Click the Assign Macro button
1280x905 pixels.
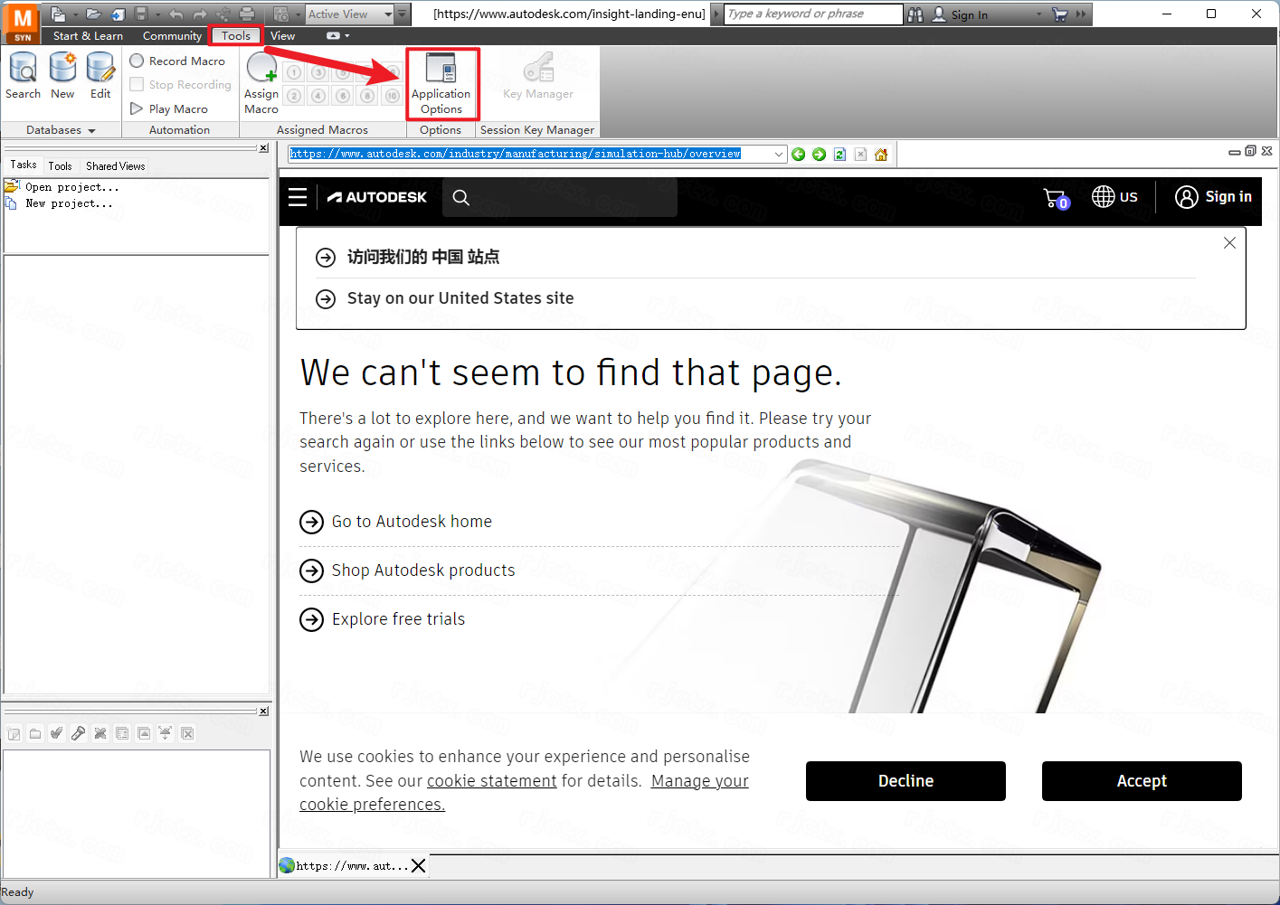click(261, 83)
